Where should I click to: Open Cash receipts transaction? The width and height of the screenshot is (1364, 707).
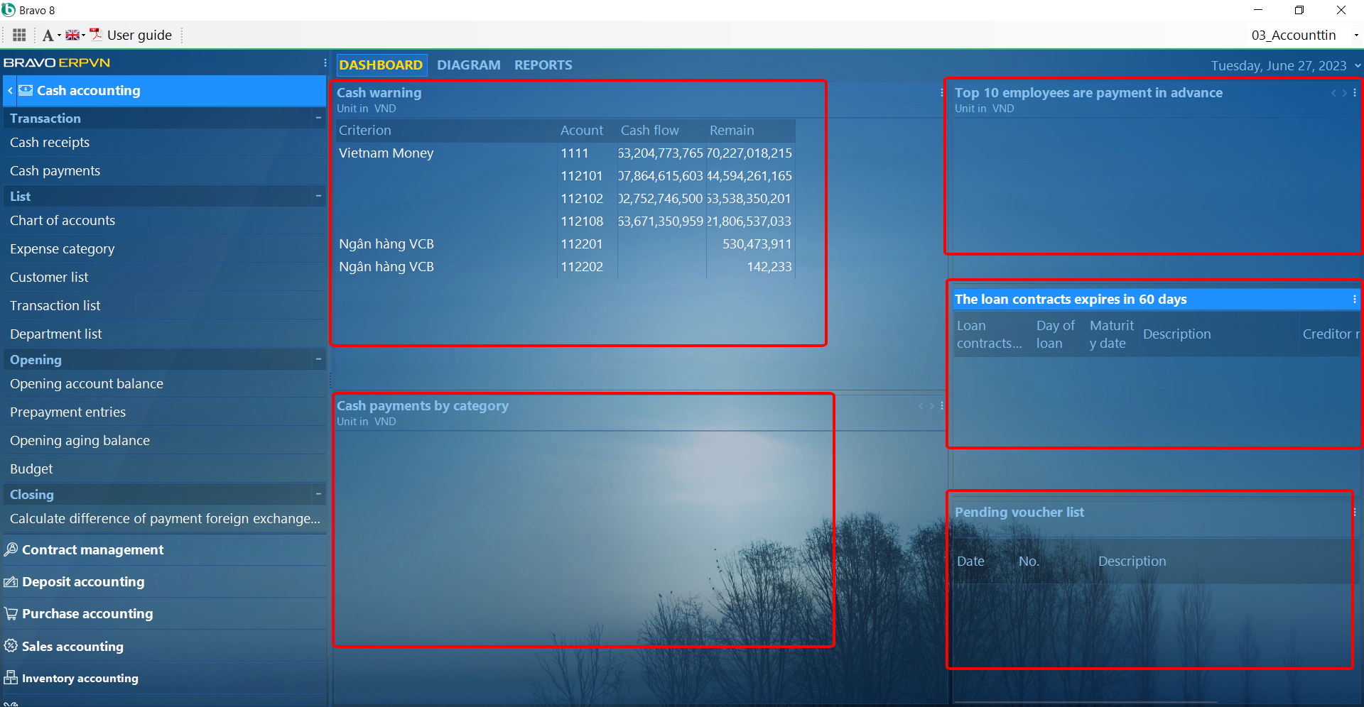50,143
